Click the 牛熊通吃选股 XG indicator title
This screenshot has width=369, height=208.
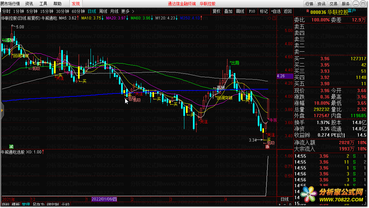pyautogui.click(x=22, y=152)
